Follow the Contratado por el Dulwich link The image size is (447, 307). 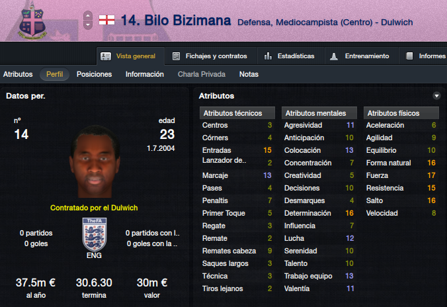point(94,208)
